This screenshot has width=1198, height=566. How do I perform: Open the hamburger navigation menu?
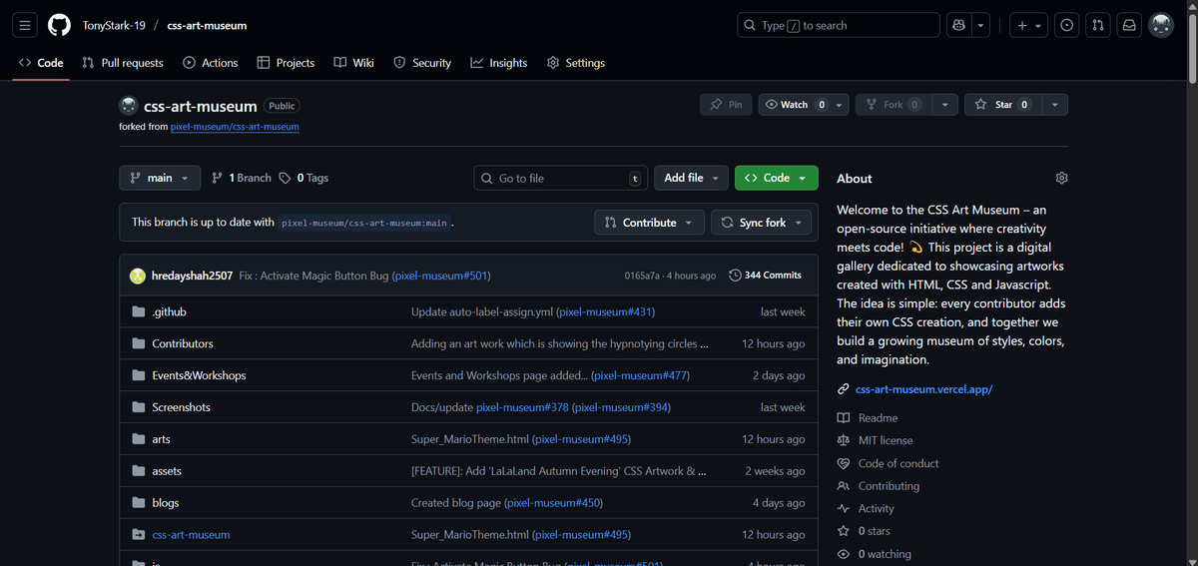[26, 25]
